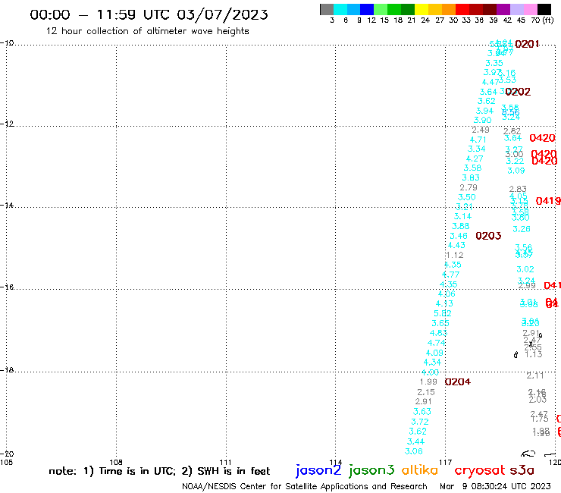Image resolution: width=561 pixels, height=493 pixels.
Task: Click the 4.09 wave height value
Action: pyautogui.click(x=434, y=353)
